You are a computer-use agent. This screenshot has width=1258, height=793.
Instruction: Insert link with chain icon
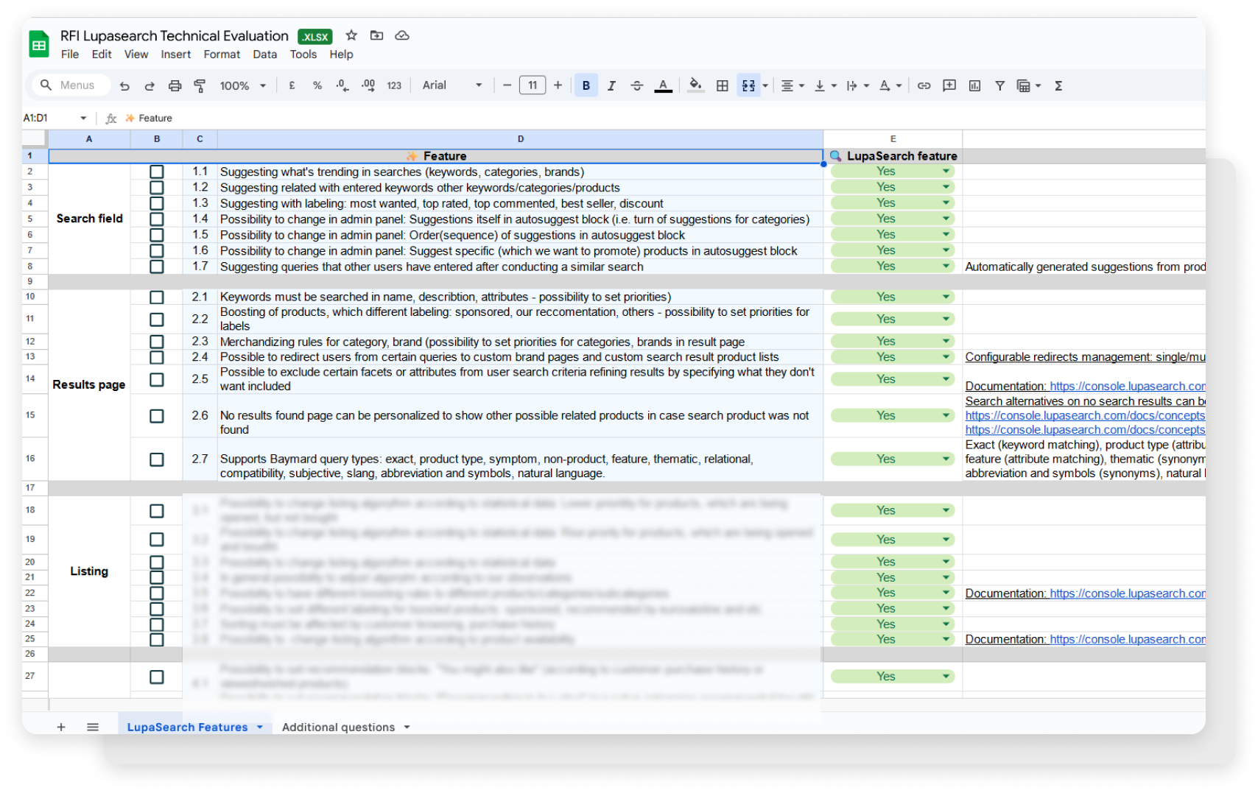click(924, 85)
